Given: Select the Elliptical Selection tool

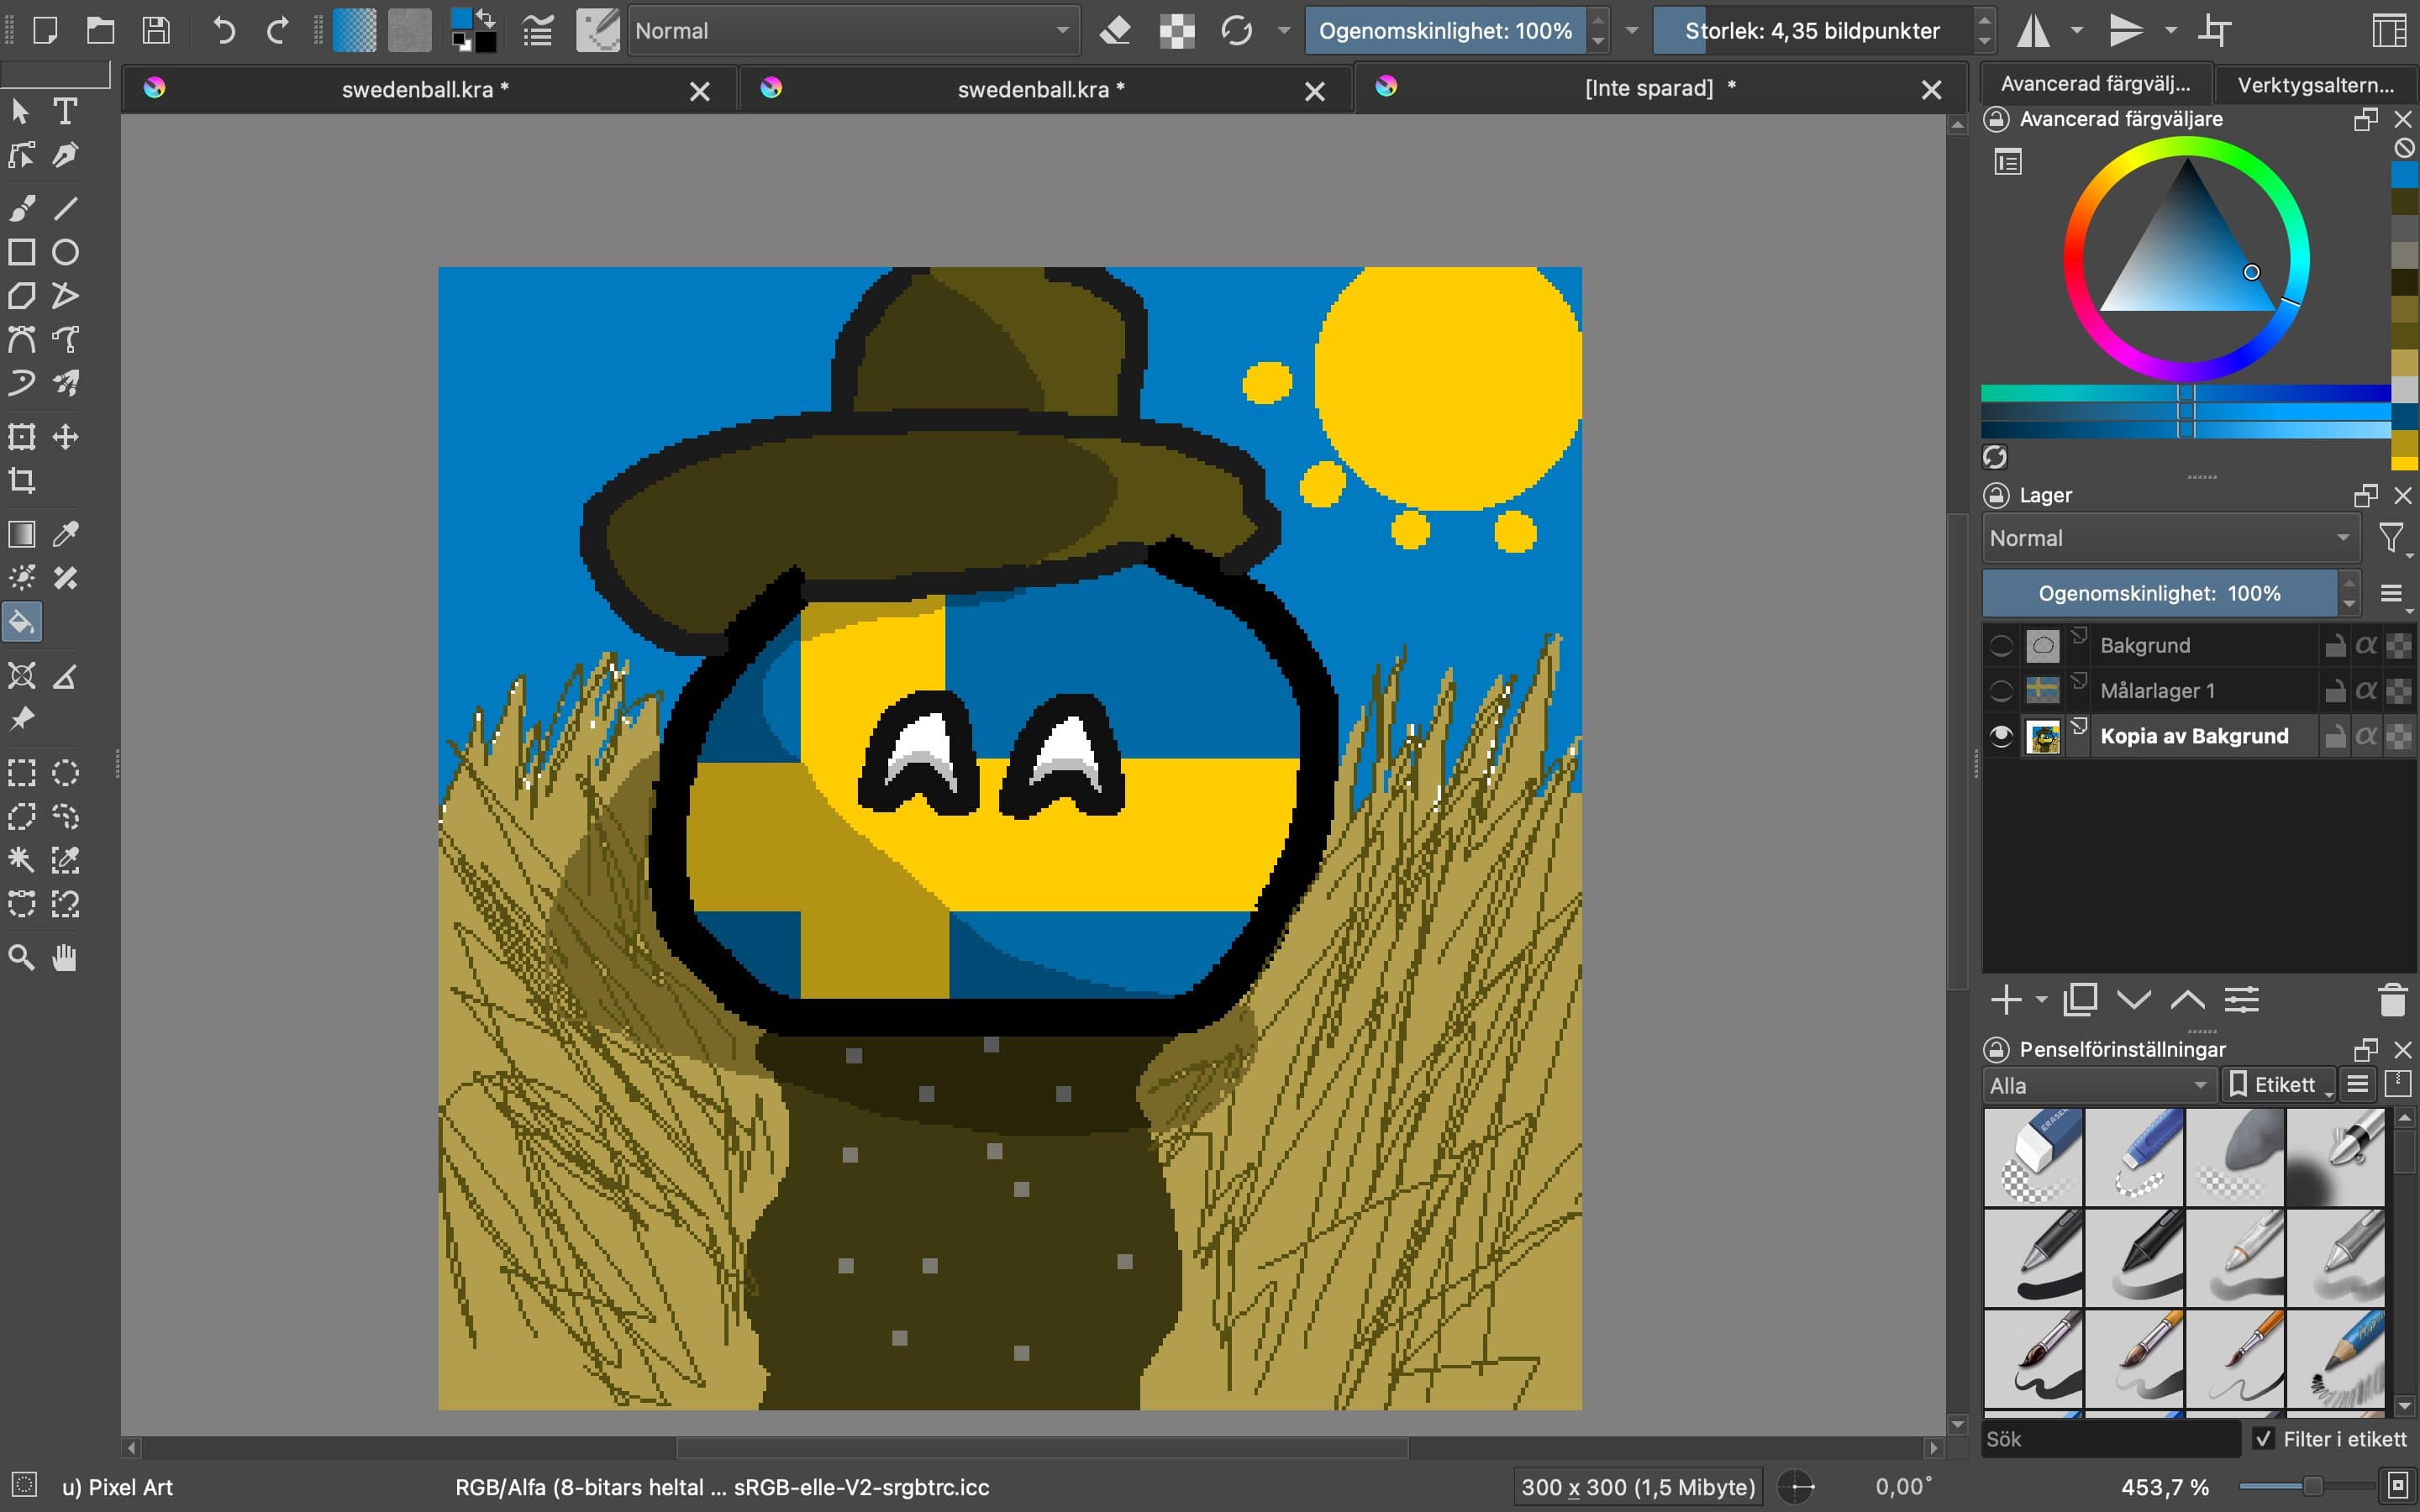Looking at the screenshot, I should pyautogui.click(x=65, y=773).
